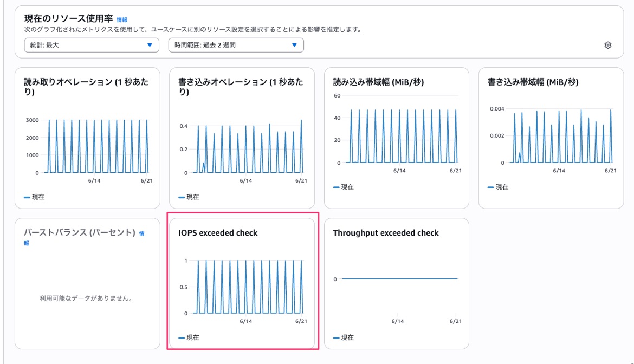Click 6/14 date label in 書き込みオペレーション chart
Viewport: 634px width, 364px height.
tap(246, 181)
